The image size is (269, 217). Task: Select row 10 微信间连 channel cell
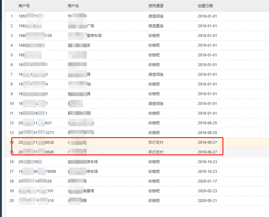(156, 104)
